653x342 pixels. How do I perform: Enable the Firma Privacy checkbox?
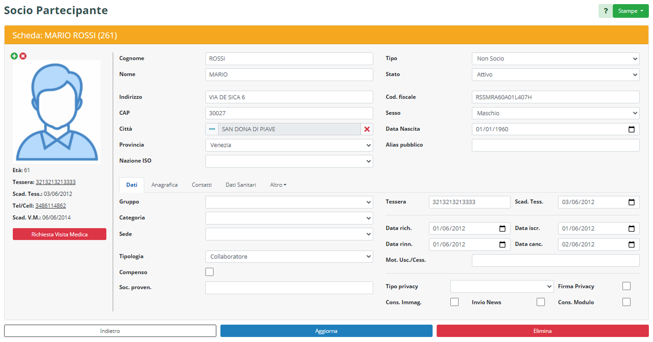click(626, 286)
